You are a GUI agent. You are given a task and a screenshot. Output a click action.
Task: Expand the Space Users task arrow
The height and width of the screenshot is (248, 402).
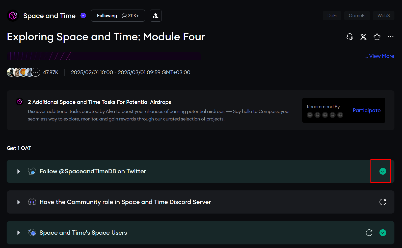(x=19, y=233)
